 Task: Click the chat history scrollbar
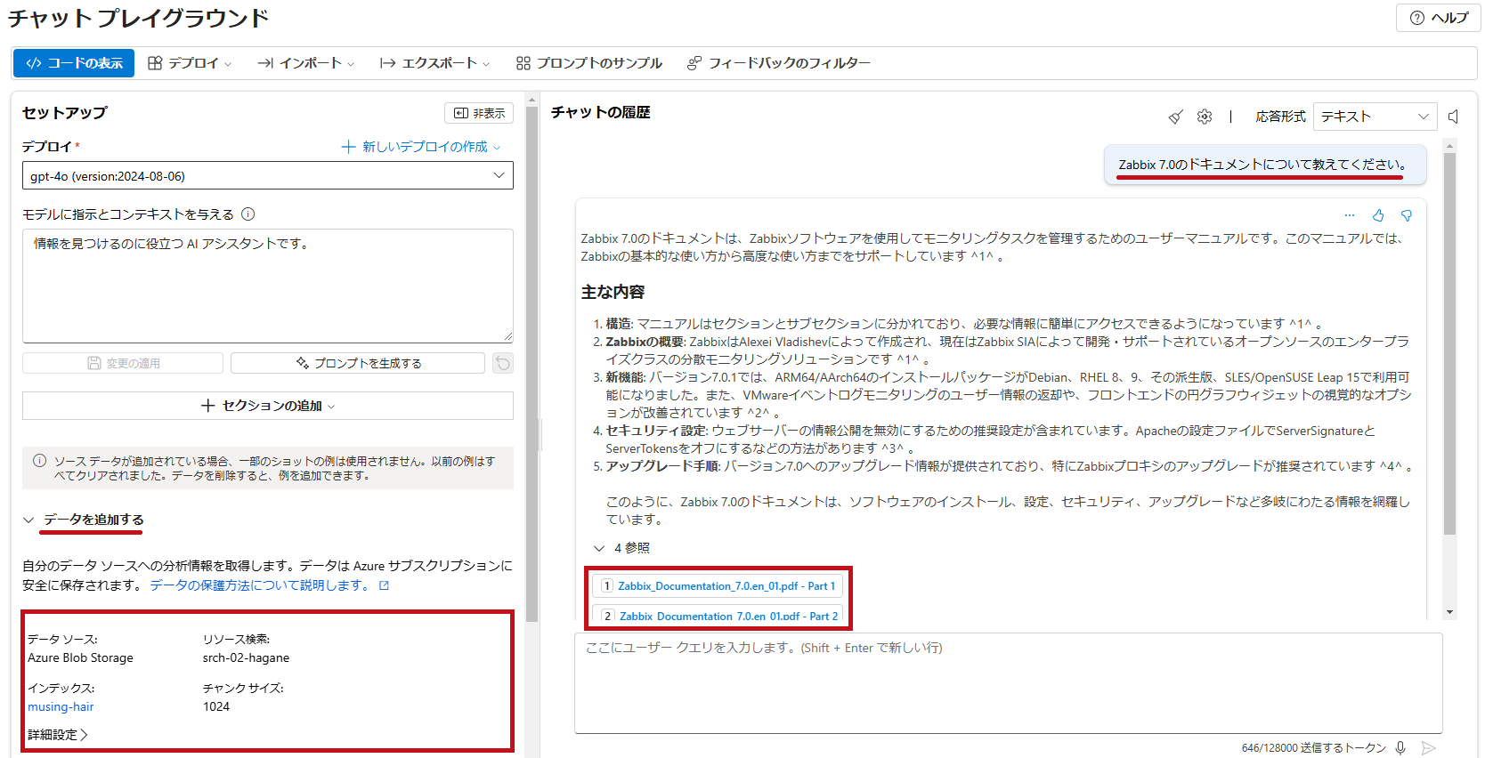[1449, 343]
